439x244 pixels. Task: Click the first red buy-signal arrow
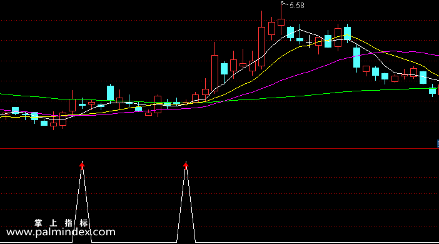(x=82, y=166)
